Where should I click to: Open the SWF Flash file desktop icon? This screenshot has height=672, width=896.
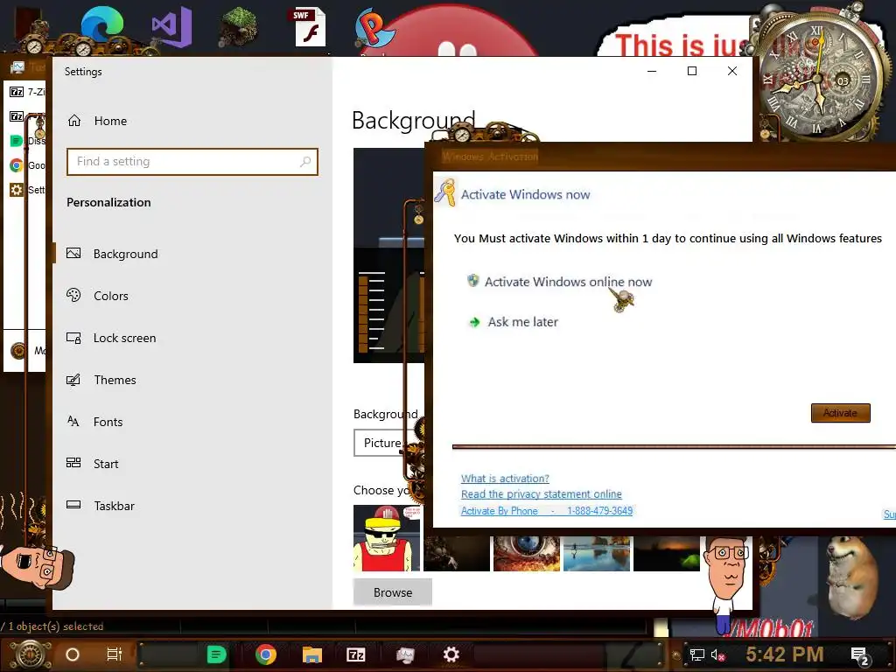309,27
